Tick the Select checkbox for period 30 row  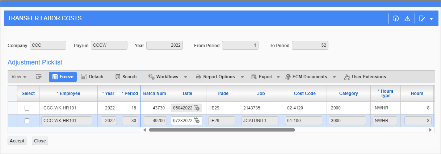27,121
